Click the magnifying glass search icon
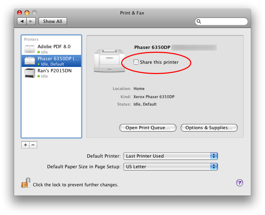This screenshot has width=265, height=215. pos(199,21)
